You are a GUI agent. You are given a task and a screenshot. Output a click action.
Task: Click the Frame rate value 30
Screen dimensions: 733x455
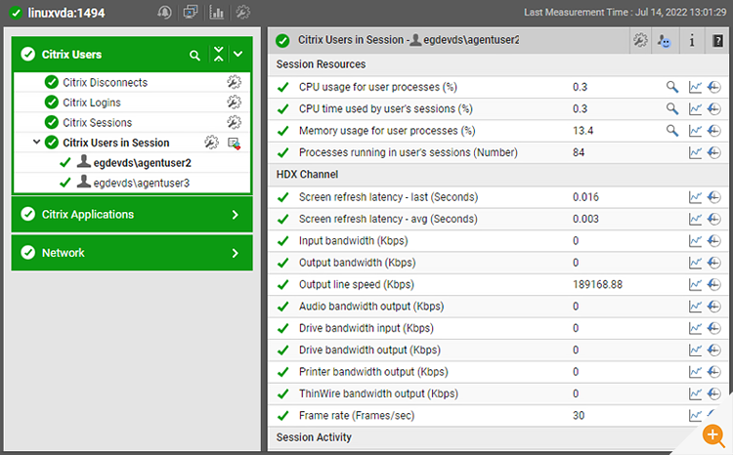coord(579,415)
